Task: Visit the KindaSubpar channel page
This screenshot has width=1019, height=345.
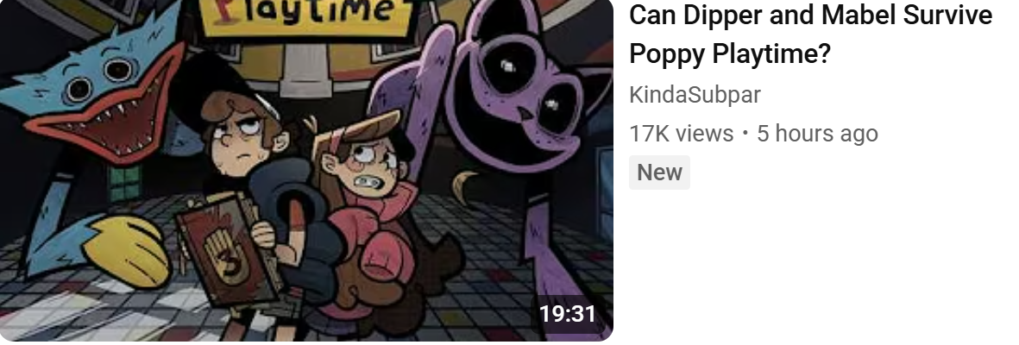Action: [695, 95]
